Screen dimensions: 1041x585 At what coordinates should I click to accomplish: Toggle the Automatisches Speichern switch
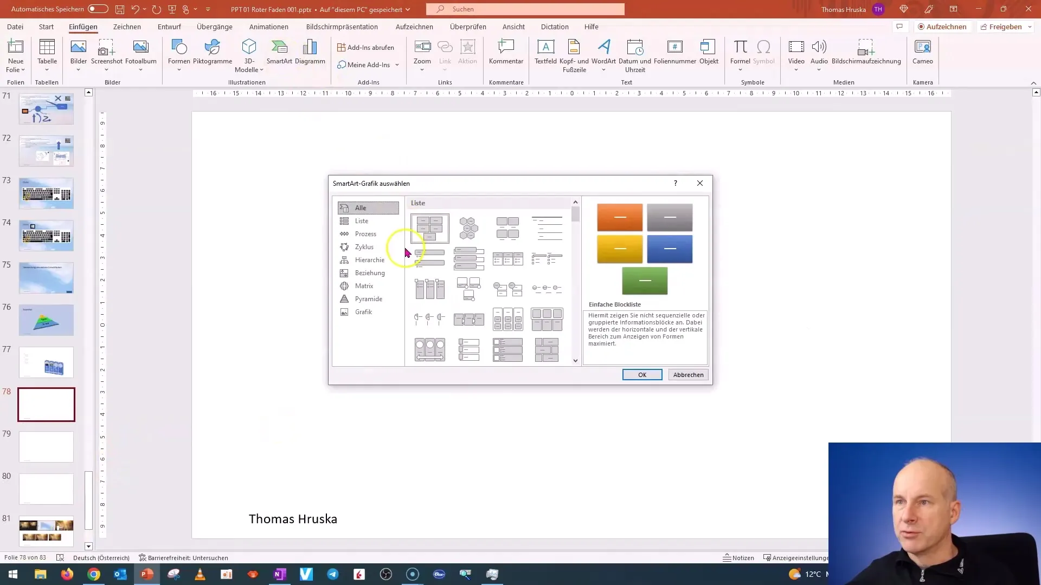coord(98,9)
